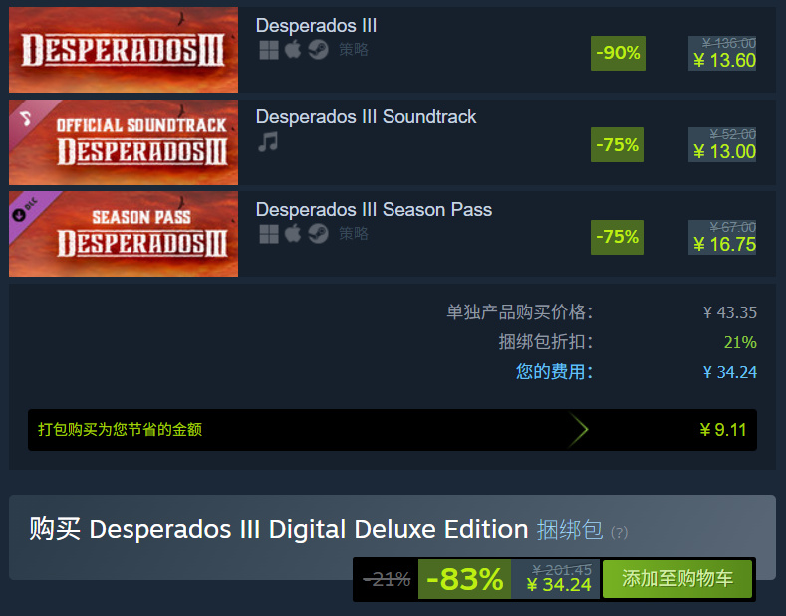786x616 pixels.
Task: Open Season Pass thumbnail image
Action: (124, 234)
